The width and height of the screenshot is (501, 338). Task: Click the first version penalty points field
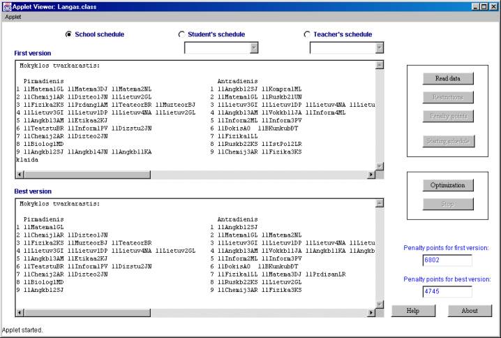coord(447,260)
